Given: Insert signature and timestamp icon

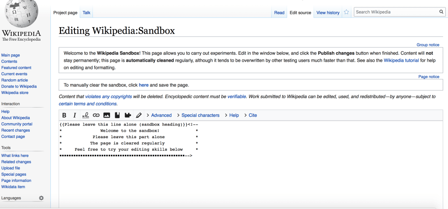Looking at the screenshot, I should [85, 115].
